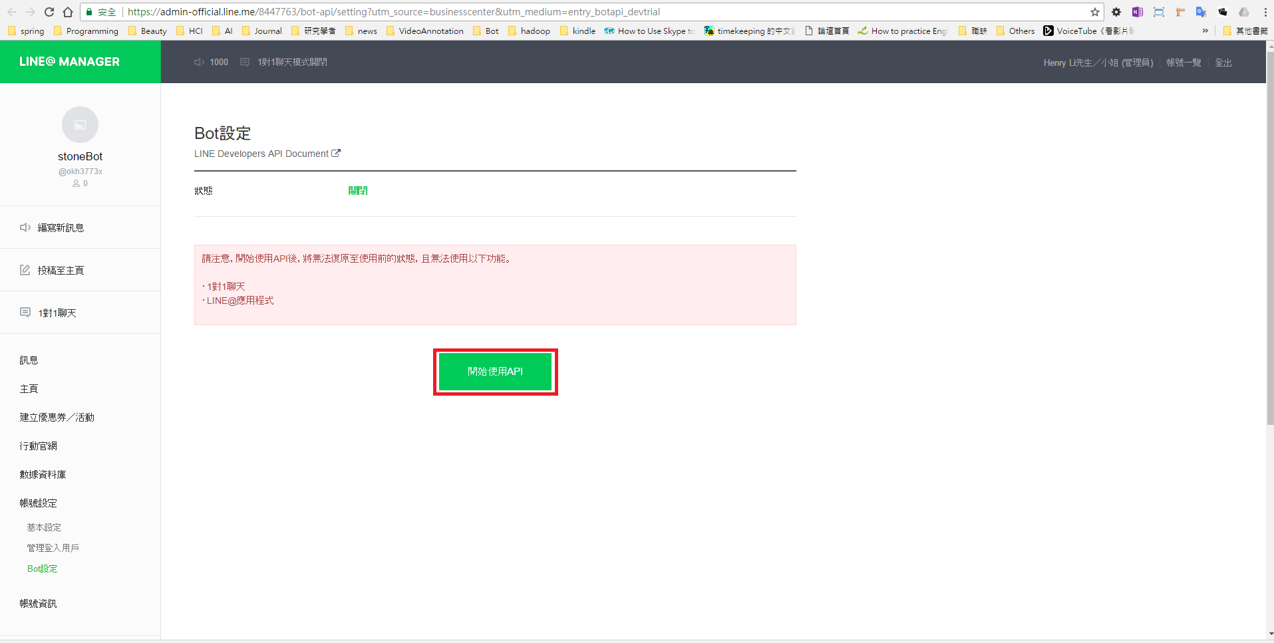Screen dimensions: 1274x643
Task: Open the timekeeping bookmark
Action: [x=749, y=31]
